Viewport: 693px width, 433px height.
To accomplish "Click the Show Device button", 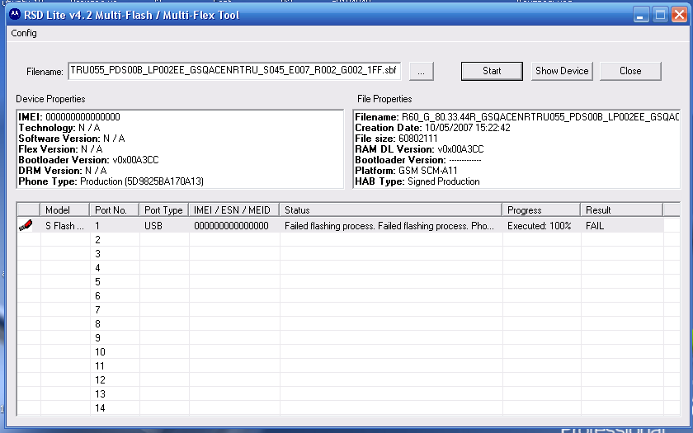I will 562,71.
